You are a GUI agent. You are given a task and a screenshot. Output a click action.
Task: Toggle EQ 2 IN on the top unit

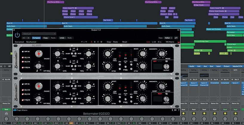click(23, 62)
